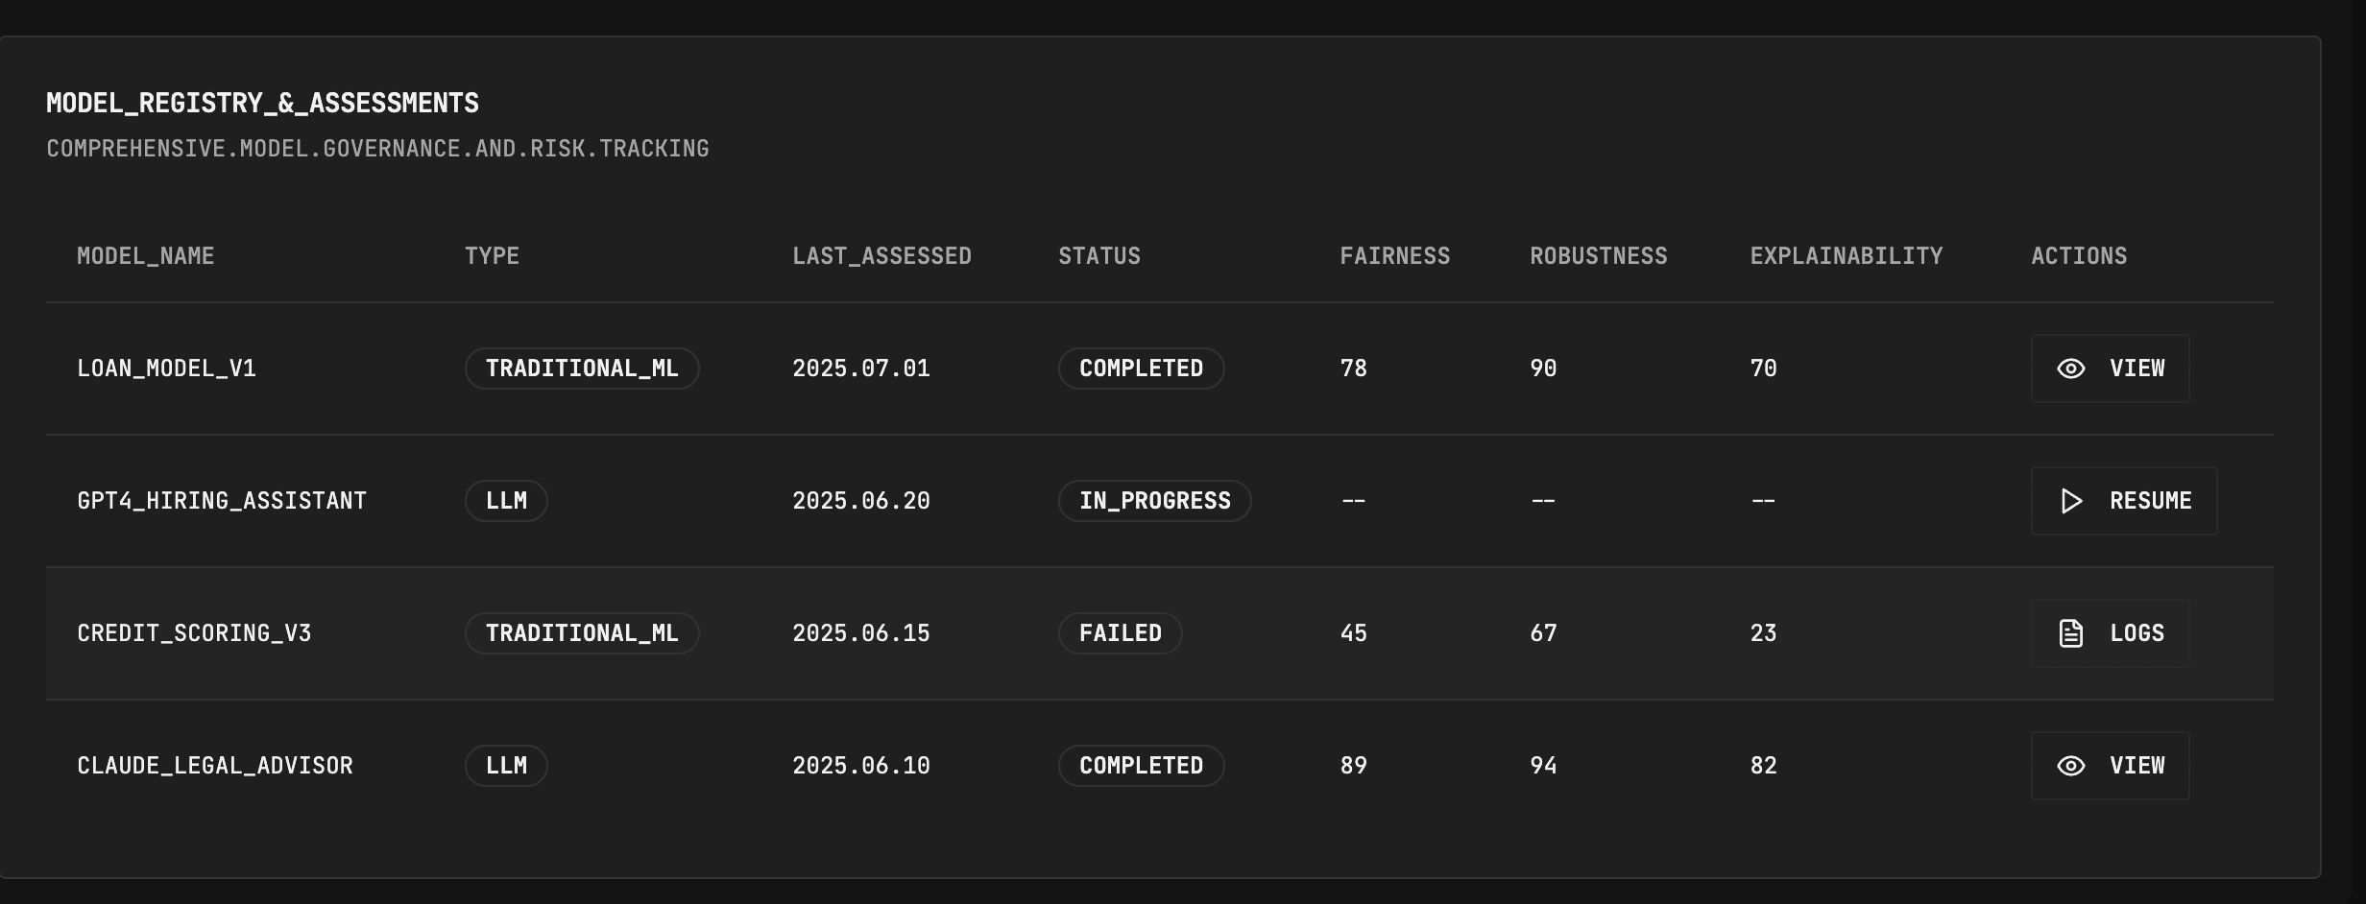Click the ROBUSTNESS column header

tap(1599, 256)
